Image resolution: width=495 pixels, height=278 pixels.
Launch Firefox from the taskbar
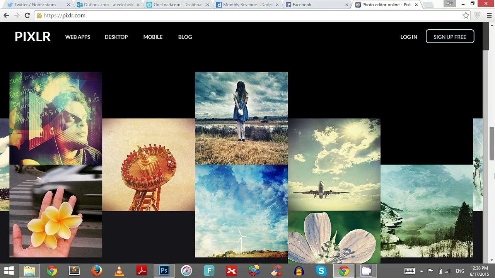(x=97, y=271)
